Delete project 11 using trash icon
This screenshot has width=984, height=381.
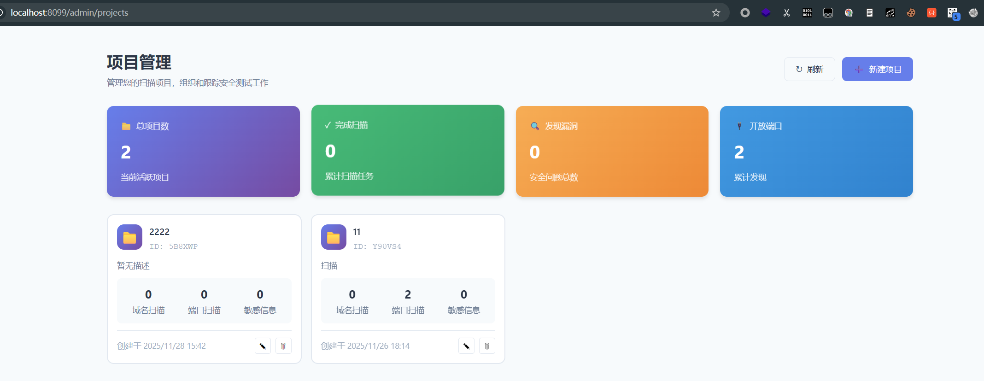pos(487,346)
